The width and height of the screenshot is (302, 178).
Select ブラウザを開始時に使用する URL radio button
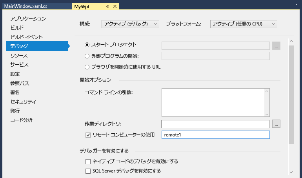click(87, 67)
